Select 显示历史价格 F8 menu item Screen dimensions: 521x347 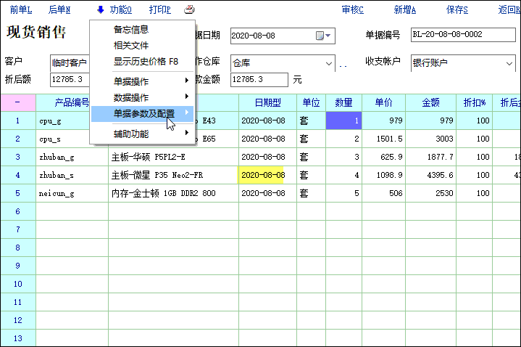145,61
